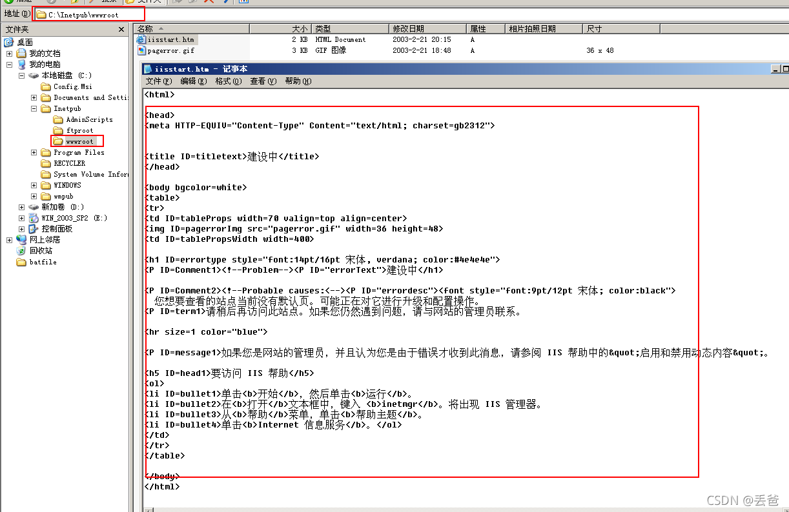Click the 新加卷 (D:) drive icon
This screenshot has width=789, height=512.
pos(34,207)
